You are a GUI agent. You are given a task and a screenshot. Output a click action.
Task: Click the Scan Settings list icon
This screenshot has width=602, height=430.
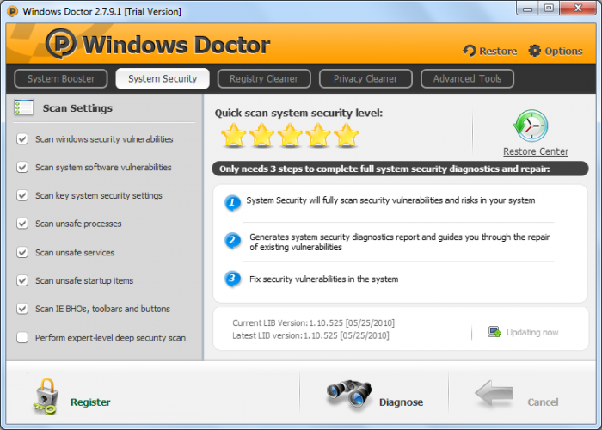click(24, 107)
